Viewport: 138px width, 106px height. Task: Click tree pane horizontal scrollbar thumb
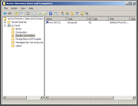click(x=16, y=97)
